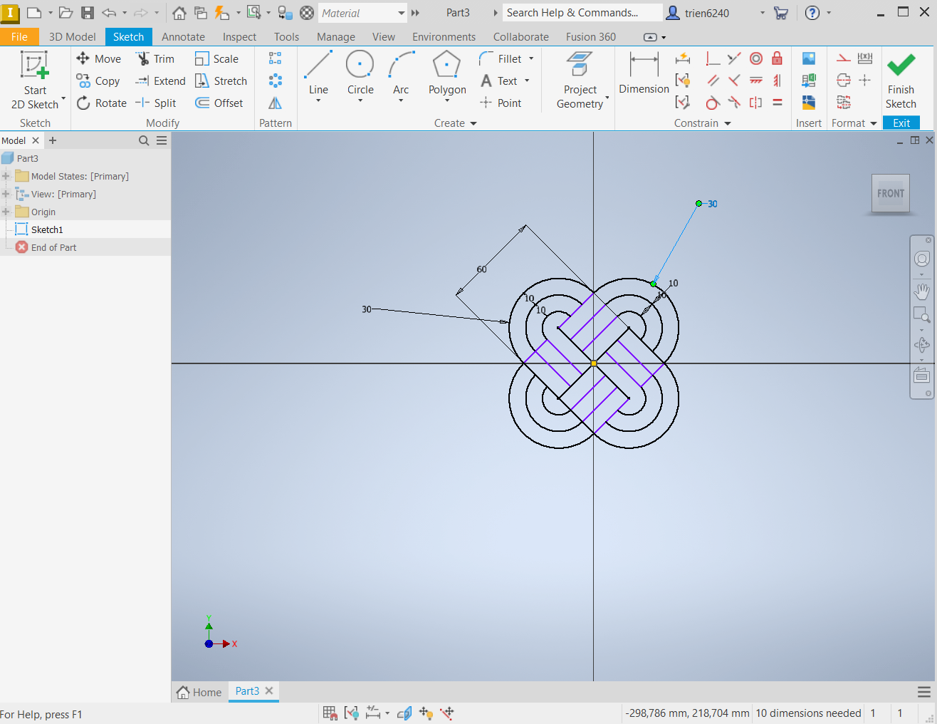
Task: Open the Inspect ribbon tab
Action: [x=239, y=37]
